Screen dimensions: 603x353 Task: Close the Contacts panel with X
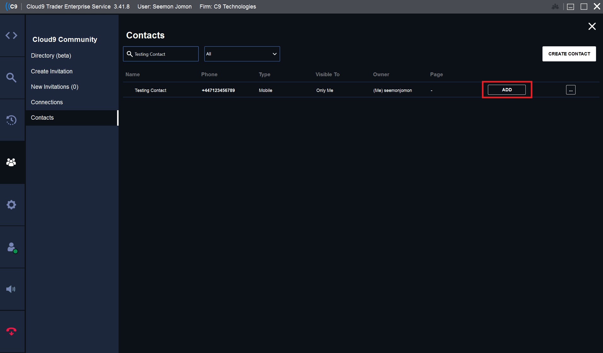[x=592, y=26]
